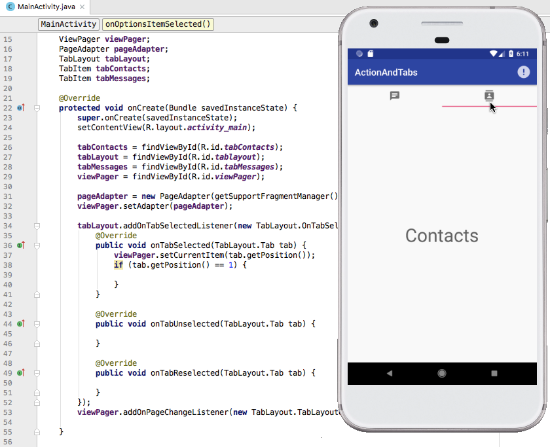This screenshot has height=447, width=550.
Task: Click '@Override' annotation on line 21
Action: click(x=80, y=98)
